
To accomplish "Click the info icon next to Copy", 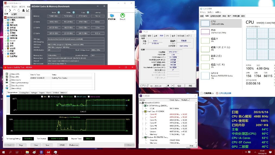I will click(88, 12).
